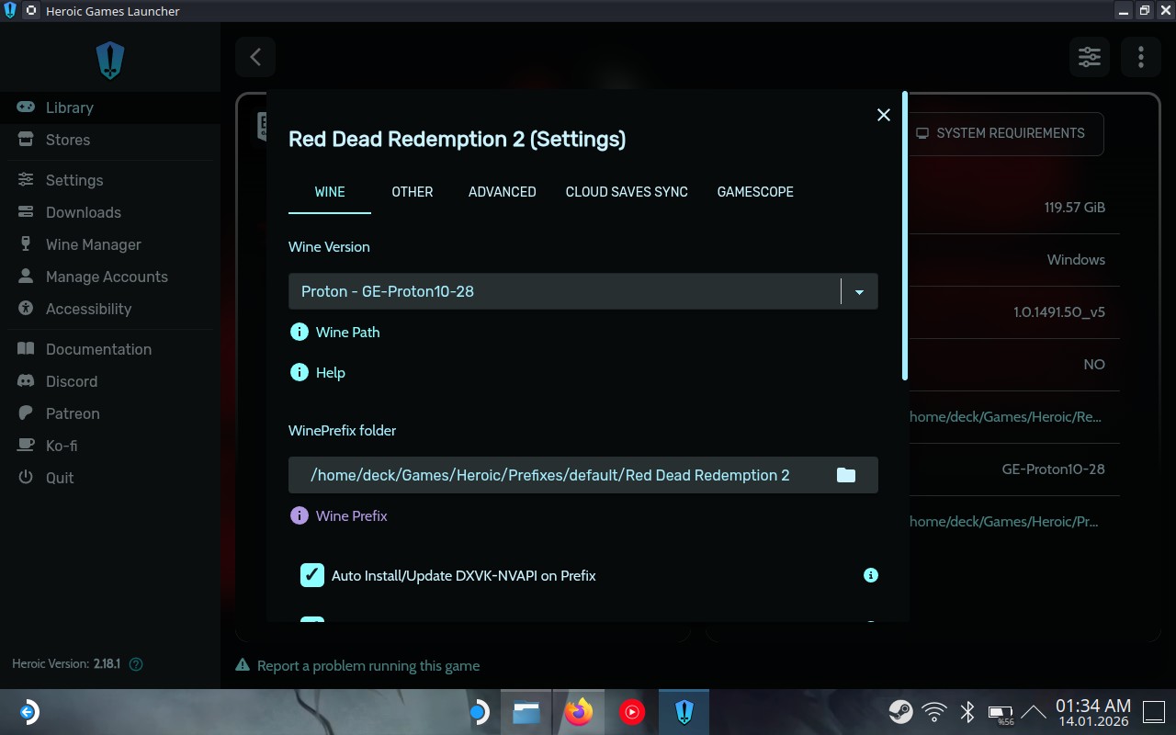Switch to the ADVANCED tab
This screenshot has height=735, width=1176.
click(503, 192)
